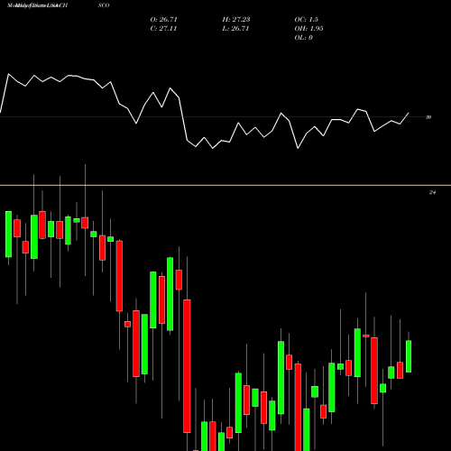Click the SCO ticker symbol label

point(104,5)
